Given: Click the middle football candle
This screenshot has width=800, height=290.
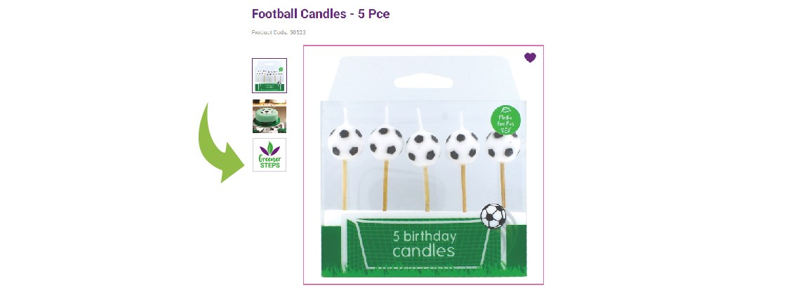Looking at the screenshot, I should [423, 149].
